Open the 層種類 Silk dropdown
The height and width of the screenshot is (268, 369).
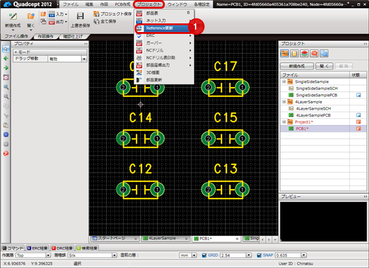(114, 255)
